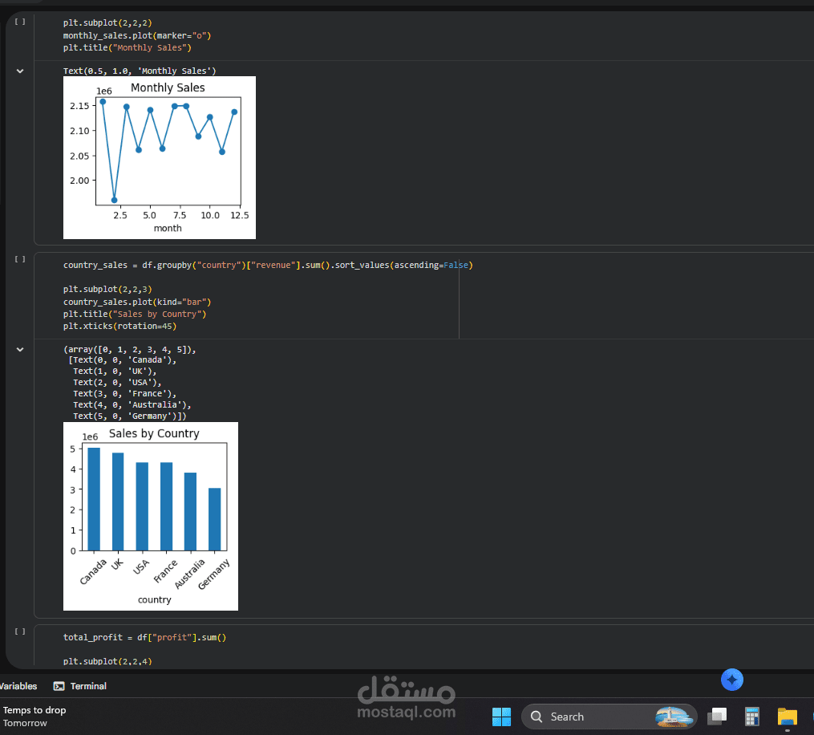Click the line monthly_sales.plot(marker="o")

[x=137, y=35]
